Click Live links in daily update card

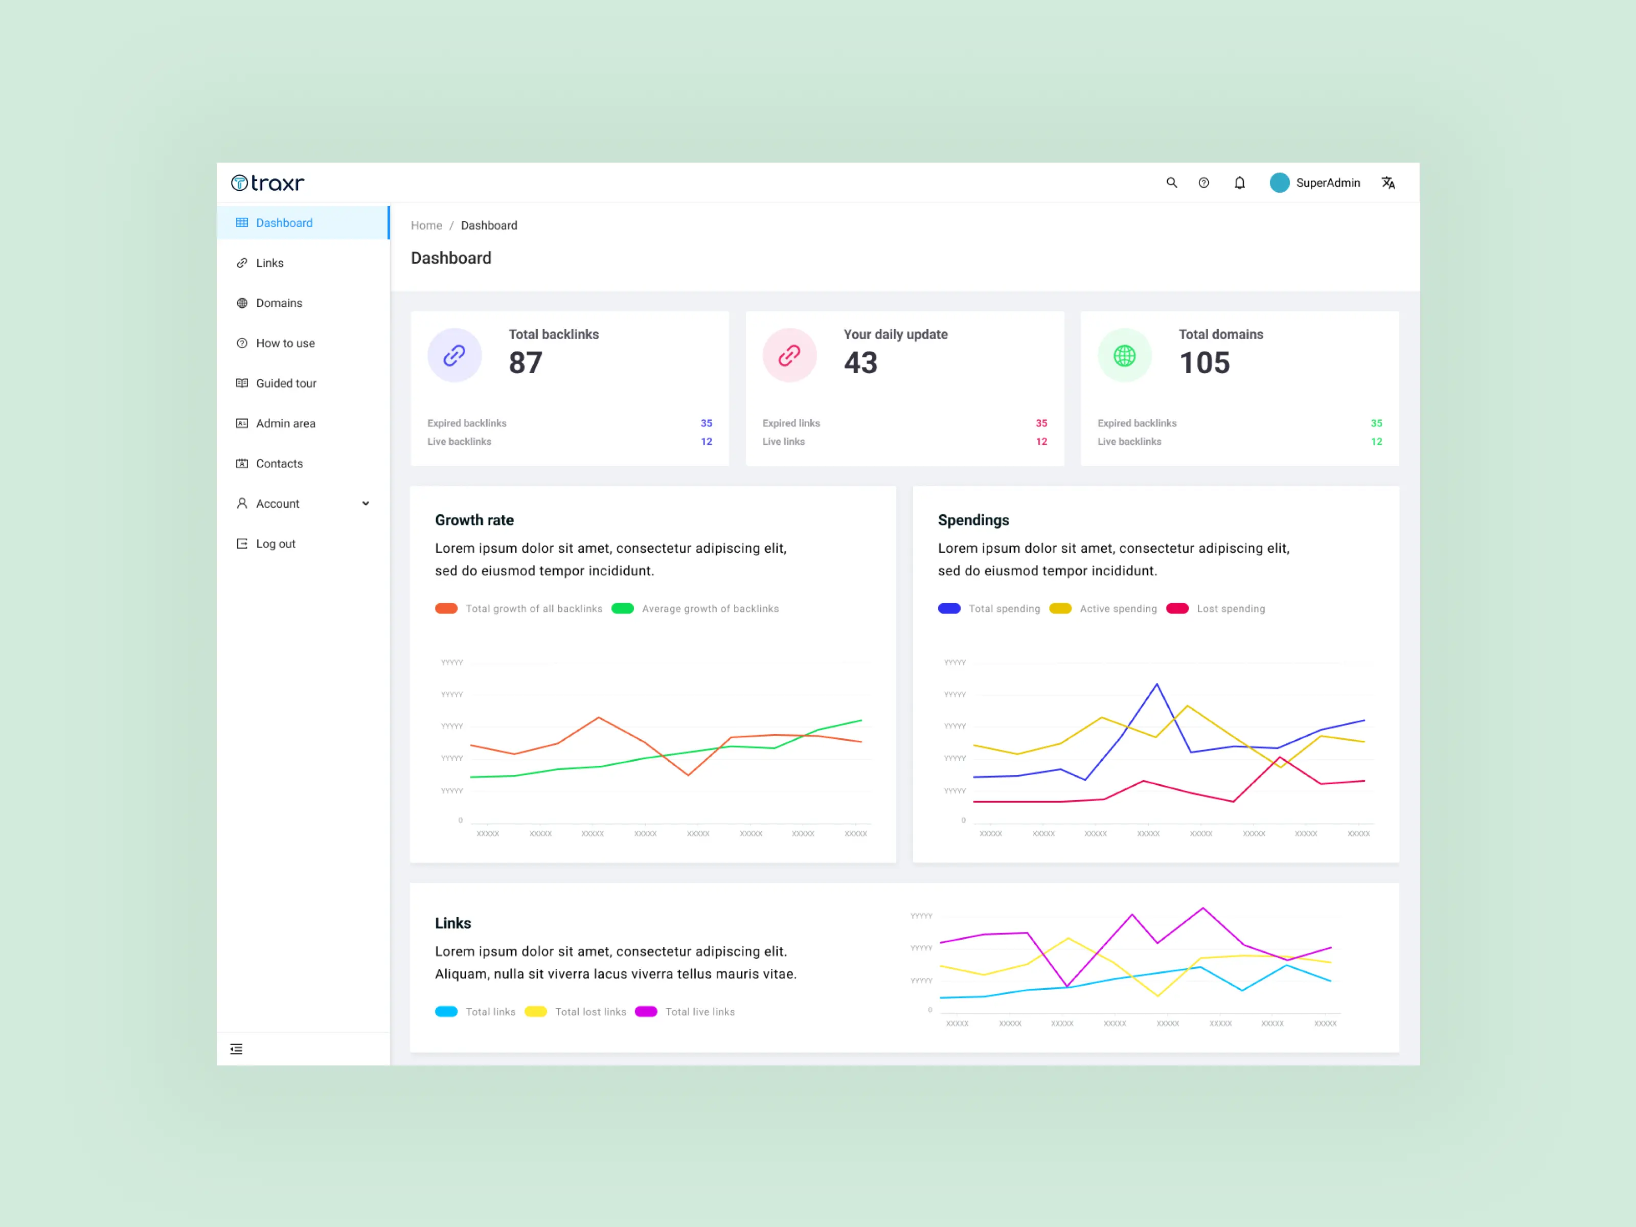pos(783,442)
